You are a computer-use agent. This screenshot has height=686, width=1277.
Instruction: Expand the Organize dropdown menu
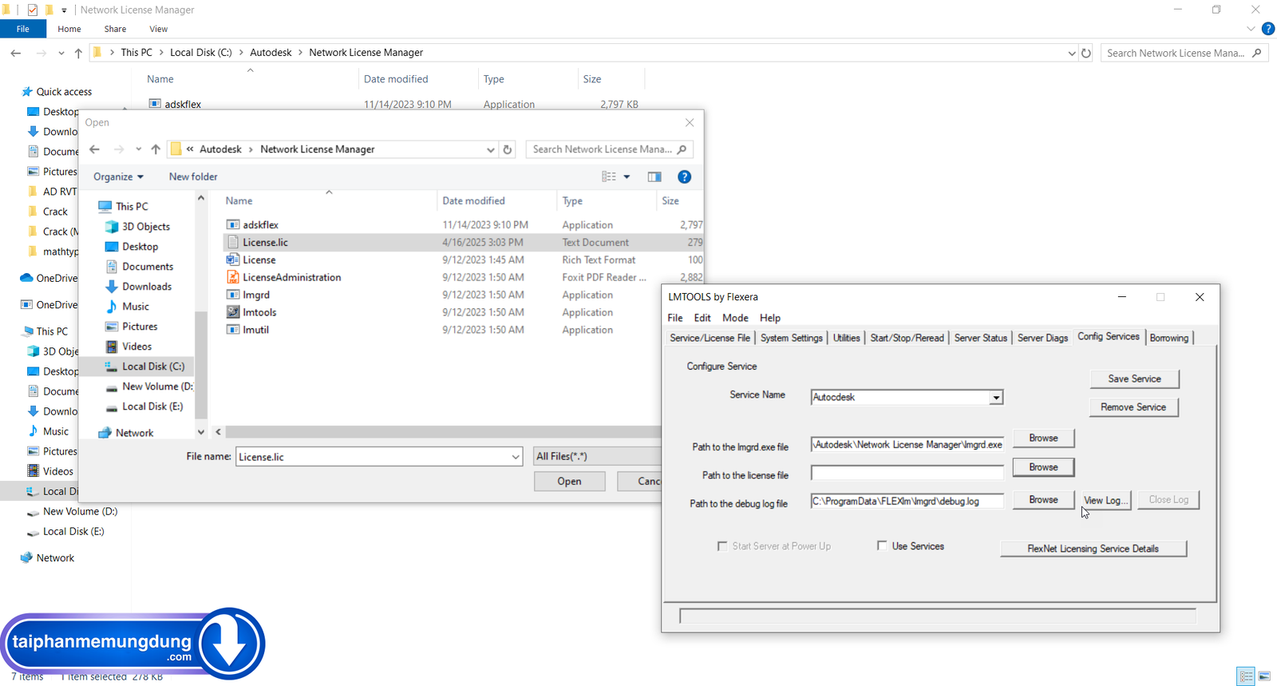coord(118,176)
